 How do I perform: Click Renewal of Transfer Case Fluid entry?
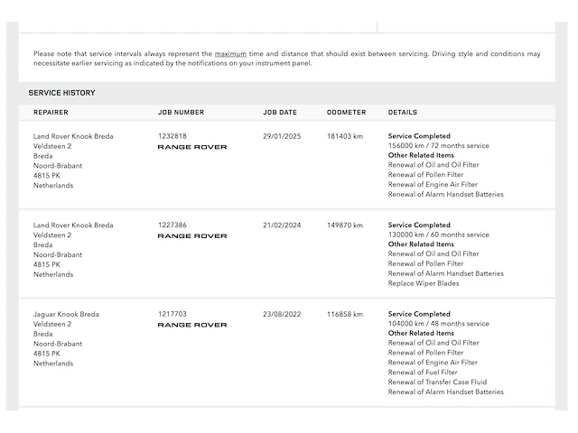coord(437,382)
